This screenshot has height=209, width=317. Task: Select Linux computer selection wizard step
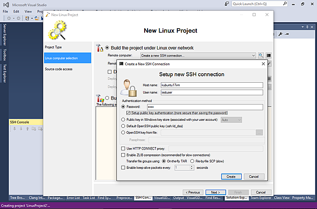tap(67, 58)
